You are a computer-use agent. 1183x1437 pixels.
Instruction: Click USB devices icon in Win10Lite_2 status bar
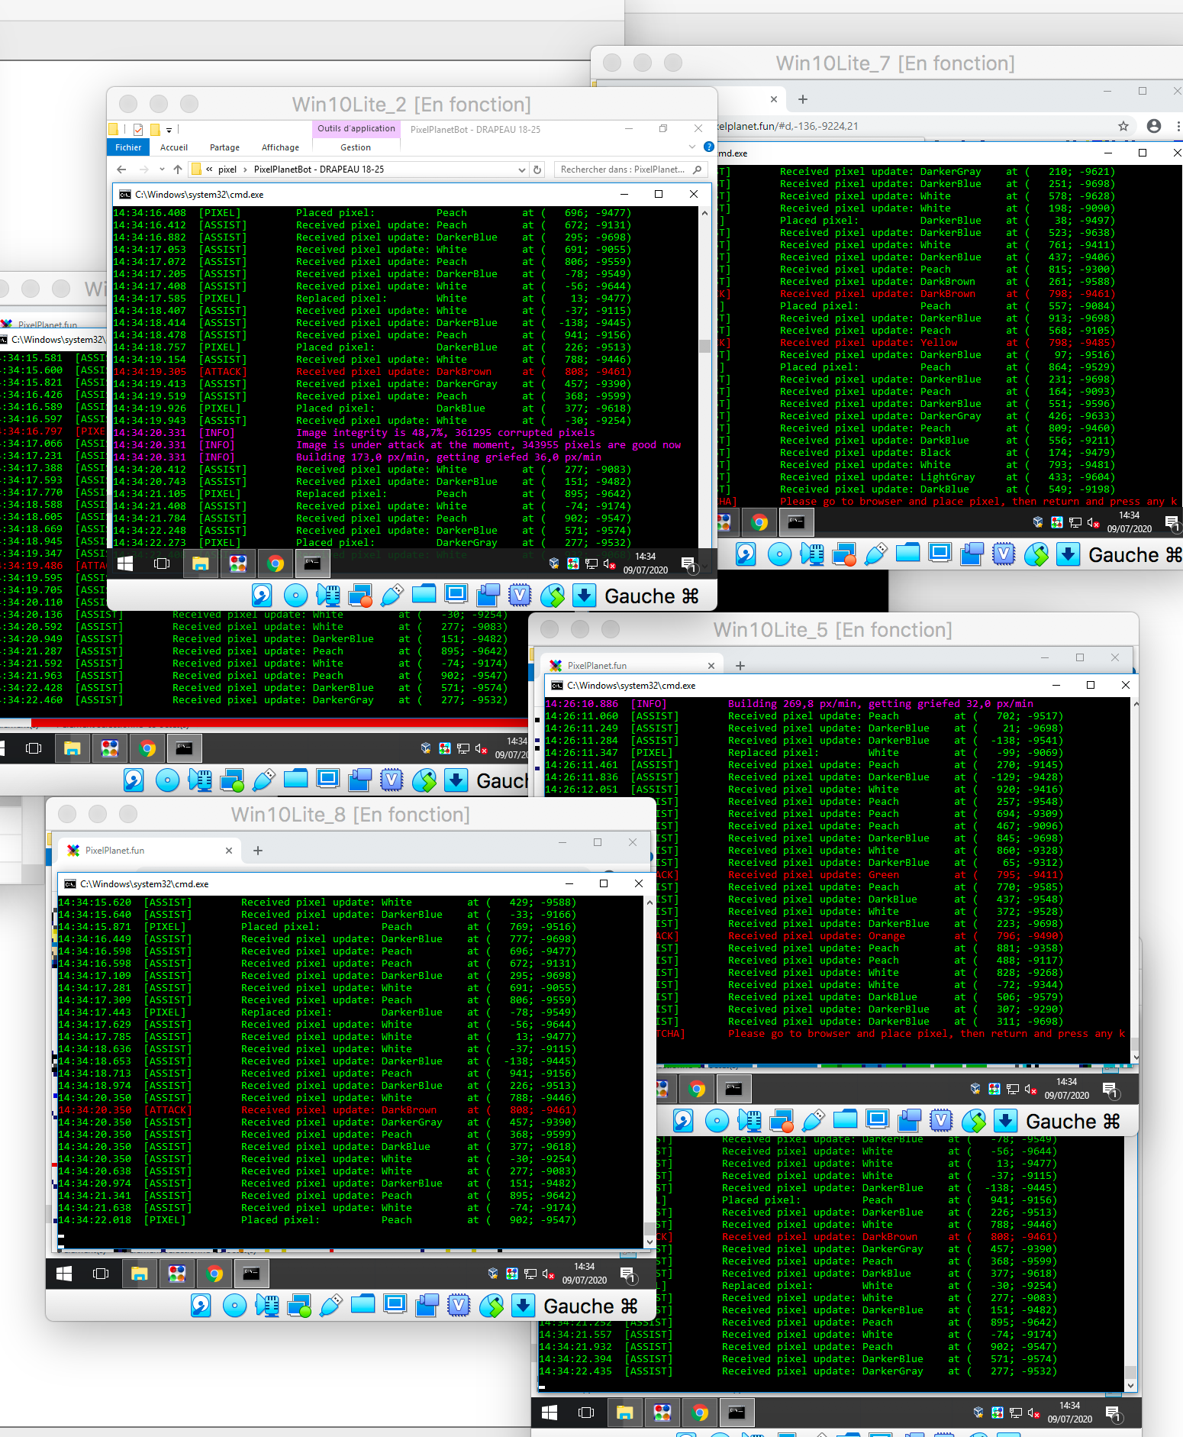[392, 596]
